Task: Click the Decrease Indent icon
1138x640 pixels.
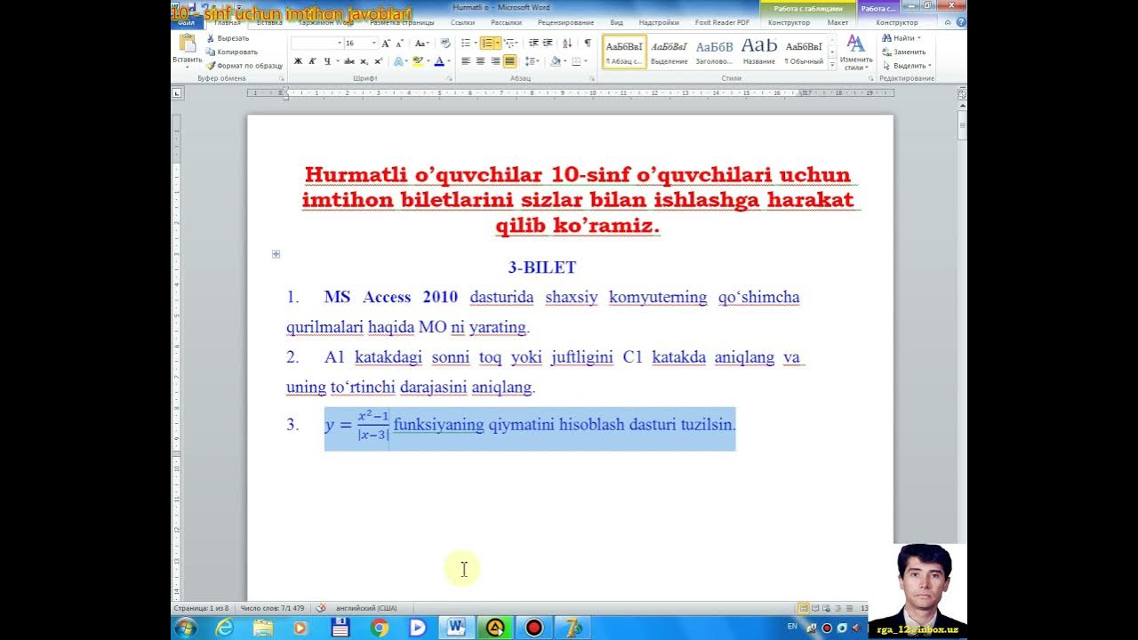Action: coord(533,43)
